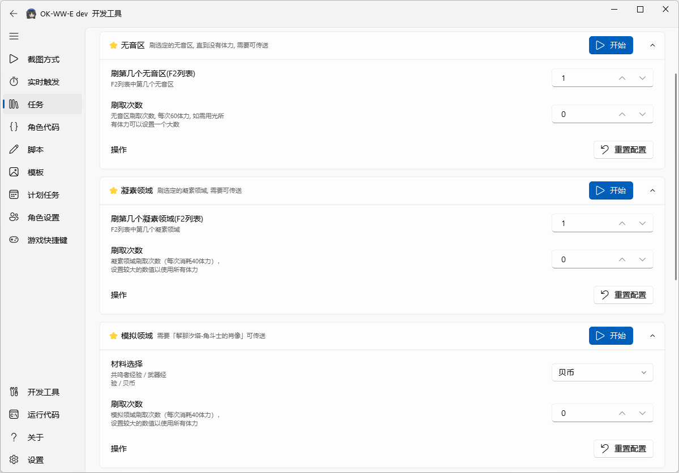
Task: Click the star icon beside 无音区
Action: [x=113, y=45]
